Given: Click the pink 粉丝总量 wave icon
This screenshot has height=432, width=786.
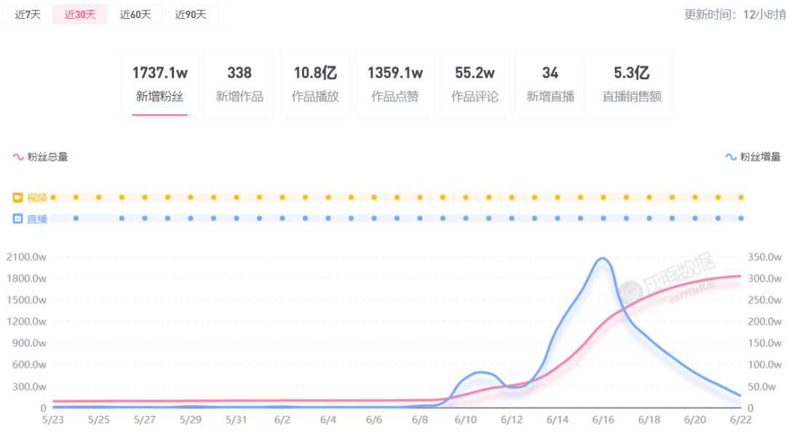Looking at the screenshot, I should pos(18,156).
